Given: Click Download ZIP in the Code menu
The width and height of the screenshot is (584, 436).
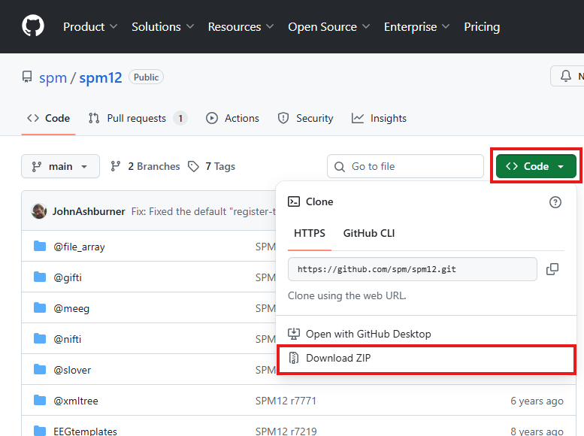Looking at the screenshot, I should point(338,359).
